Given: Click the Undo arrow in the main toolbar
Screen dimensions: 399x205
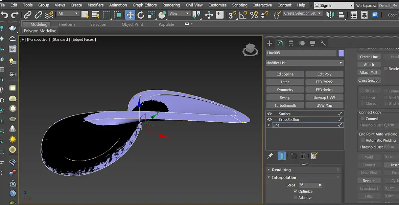Looking at the screenshot, I should click(x=4, y=15).
